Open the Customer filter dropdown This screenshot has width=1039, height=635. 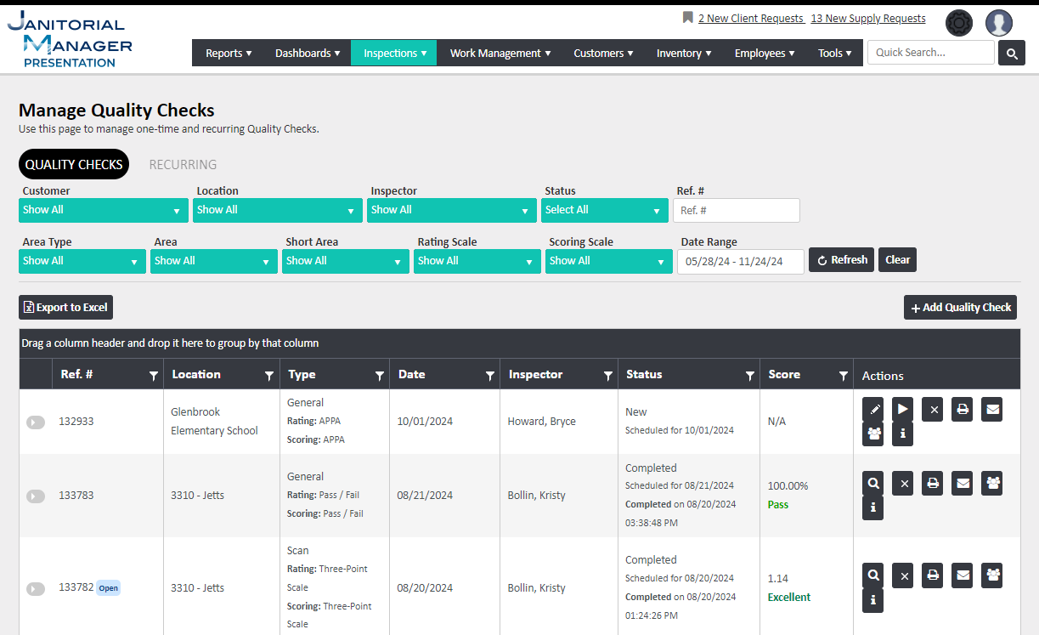[x=103, y=210]
